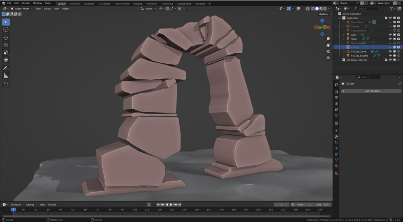Select the Measure tool
The image size is (403, 222).
point(6,76)
